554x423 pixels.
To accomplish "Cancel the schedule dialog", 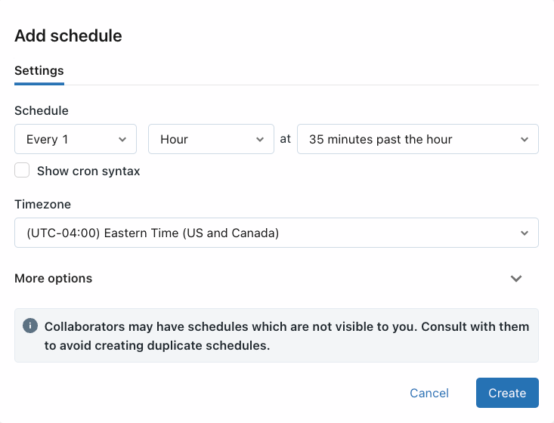I will pyautogui.click(x=429, y=393).
